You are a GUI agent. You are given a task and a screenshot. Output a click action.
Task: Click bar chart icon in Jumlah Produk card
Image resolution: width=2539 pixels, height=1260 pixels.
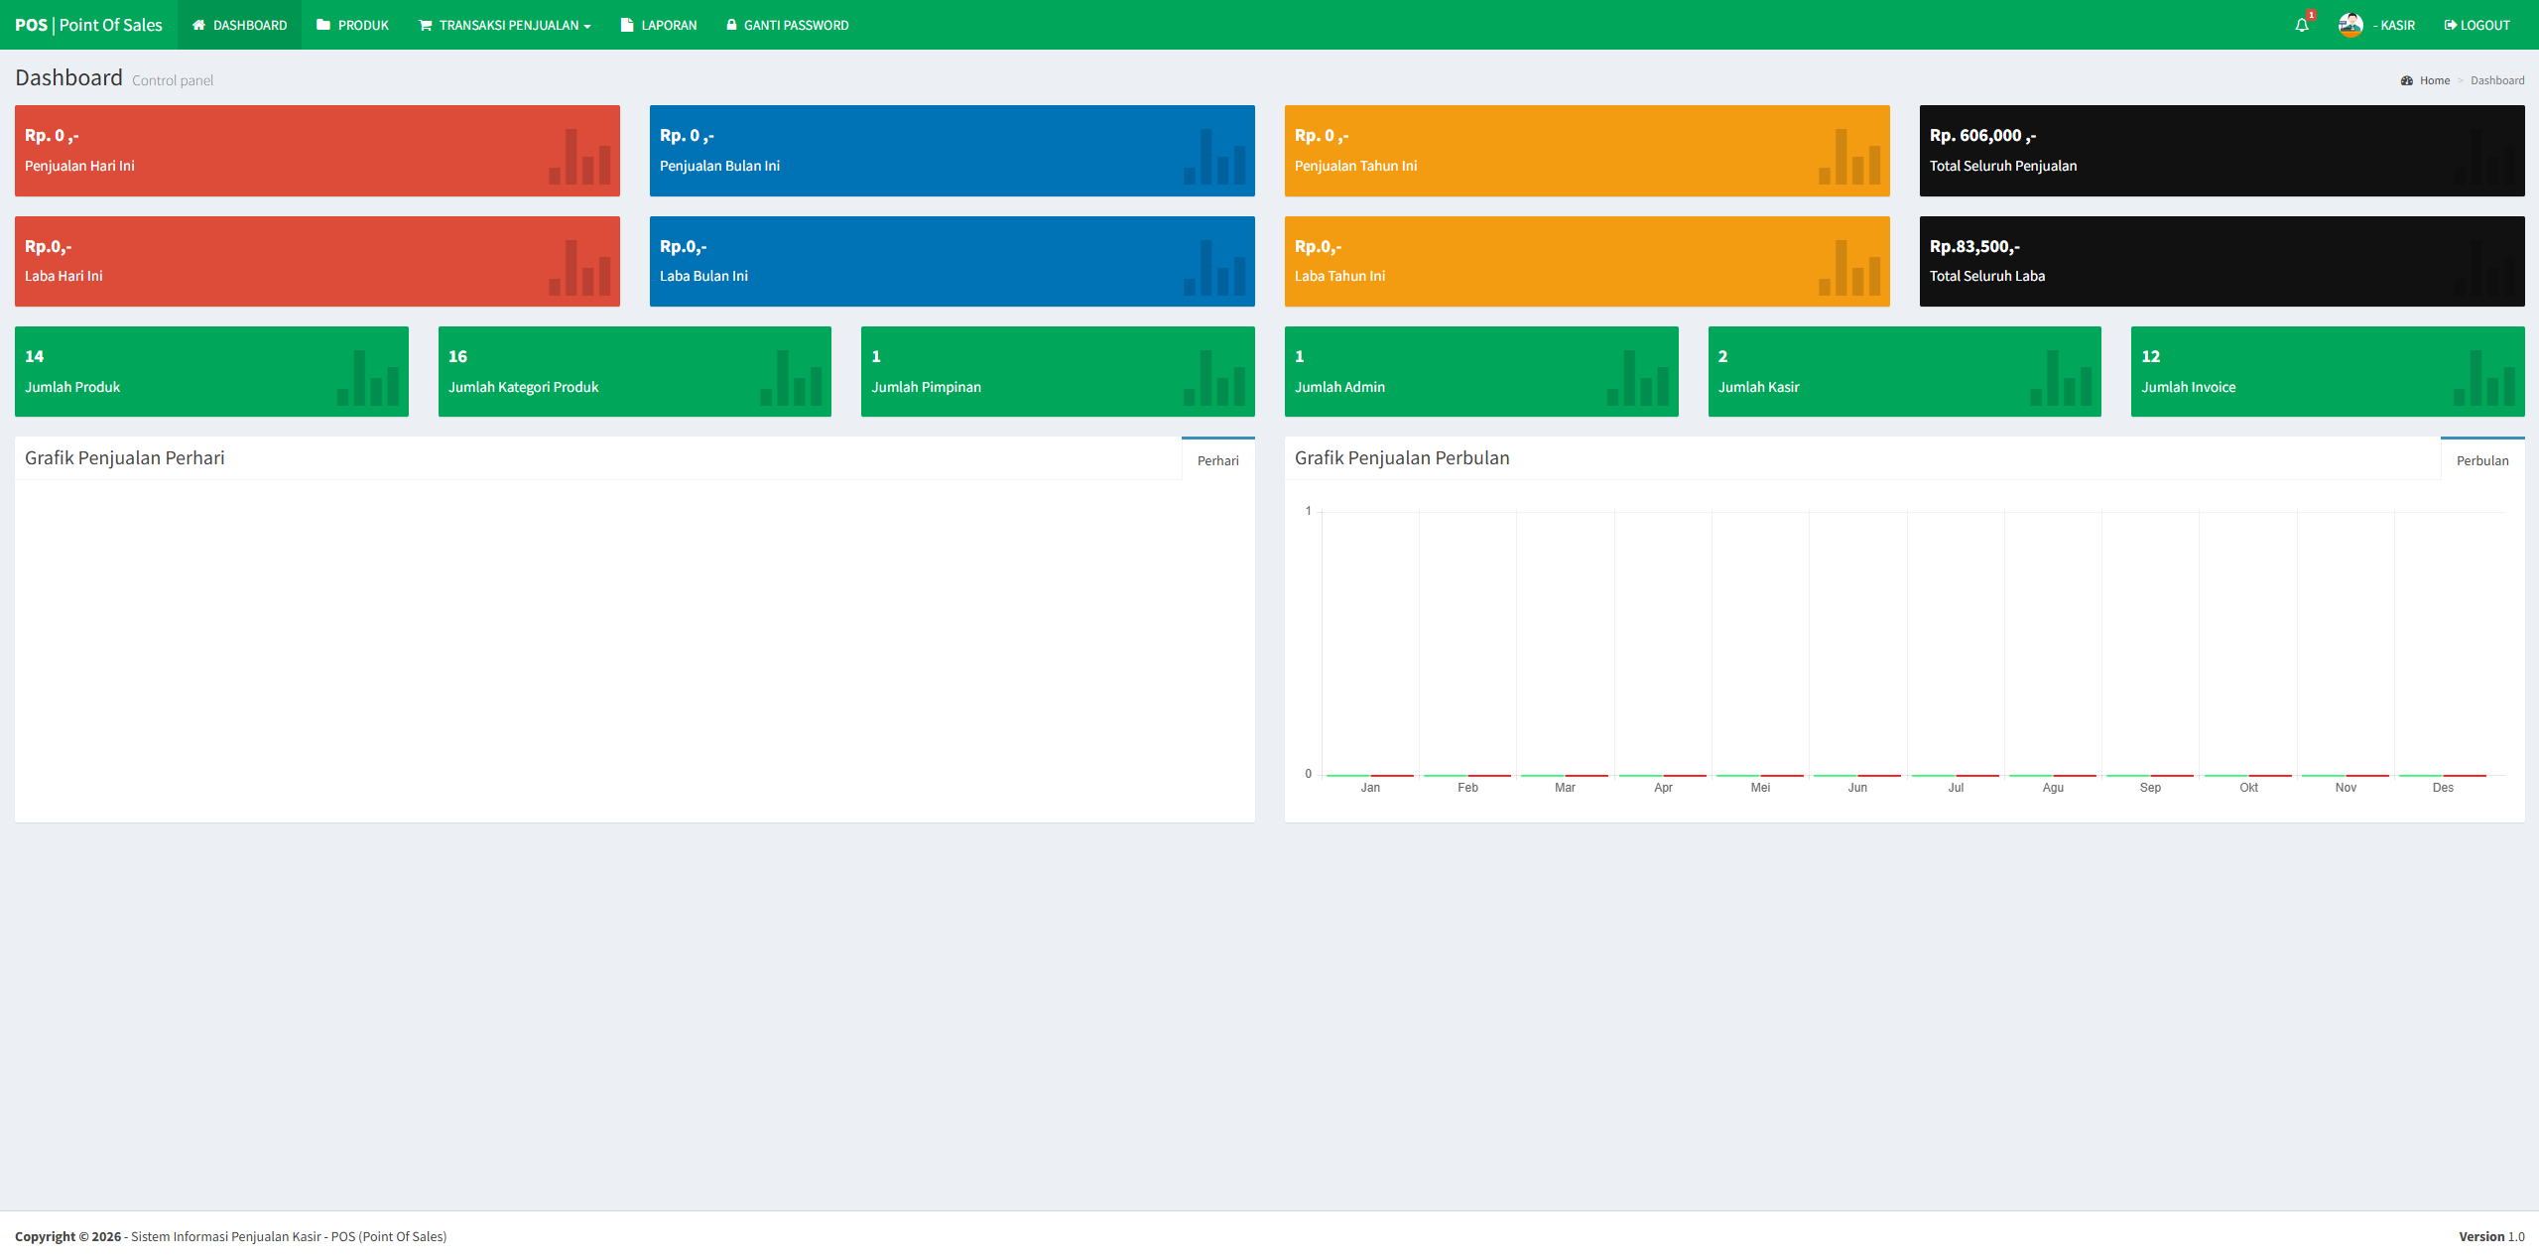[368, 378]
